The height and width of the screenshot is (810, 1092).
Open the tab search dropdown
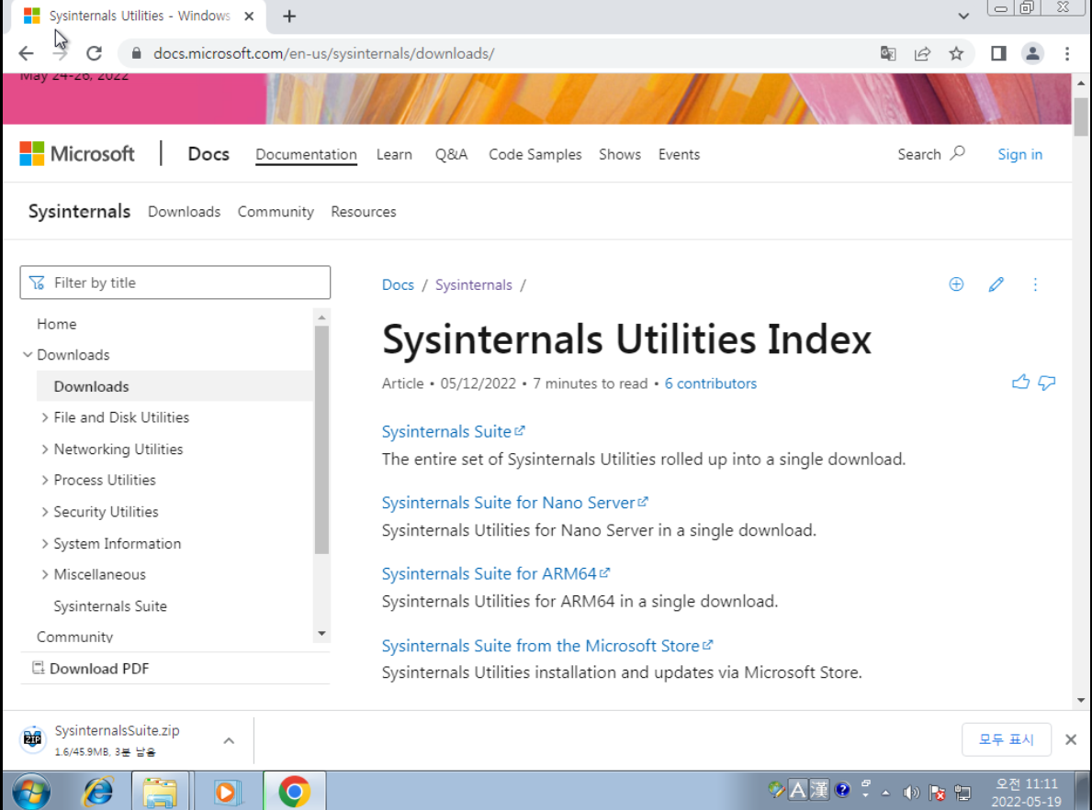(x=963, y=16)
